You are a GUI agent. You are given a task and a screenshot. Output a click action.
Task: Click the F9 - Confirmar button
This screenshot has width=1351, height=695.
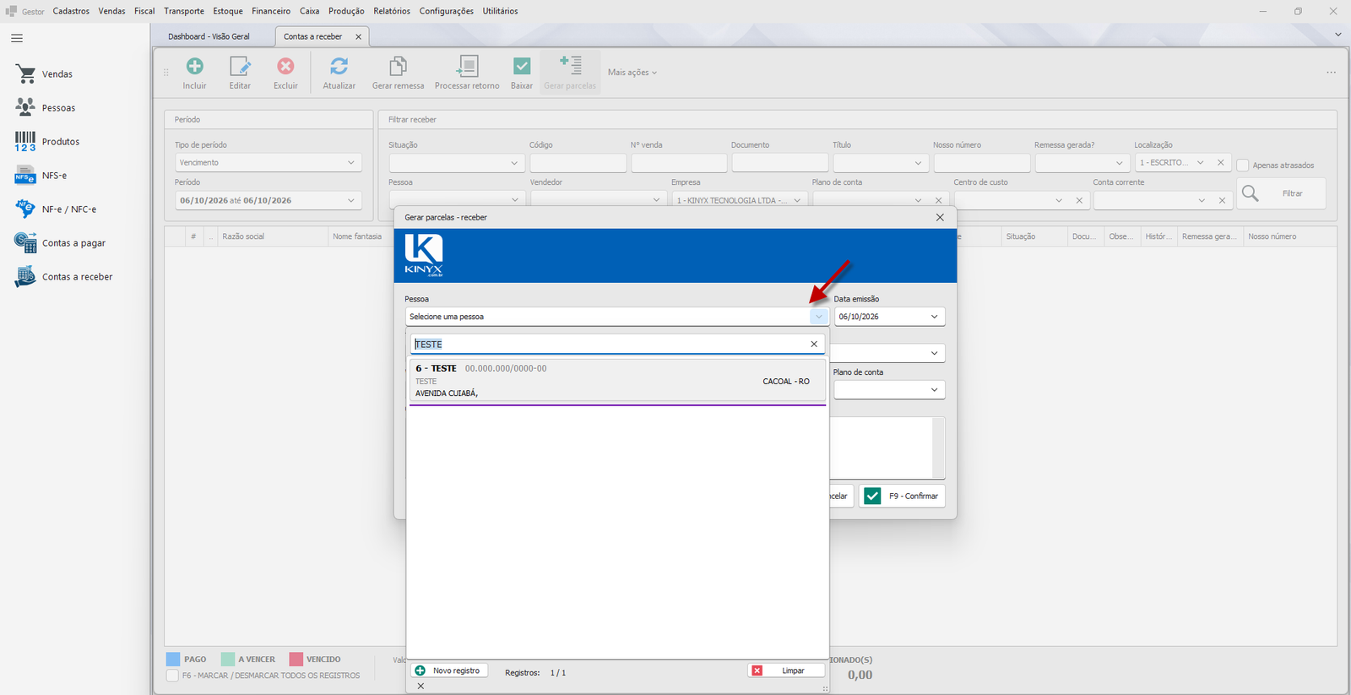pos(902,496)
